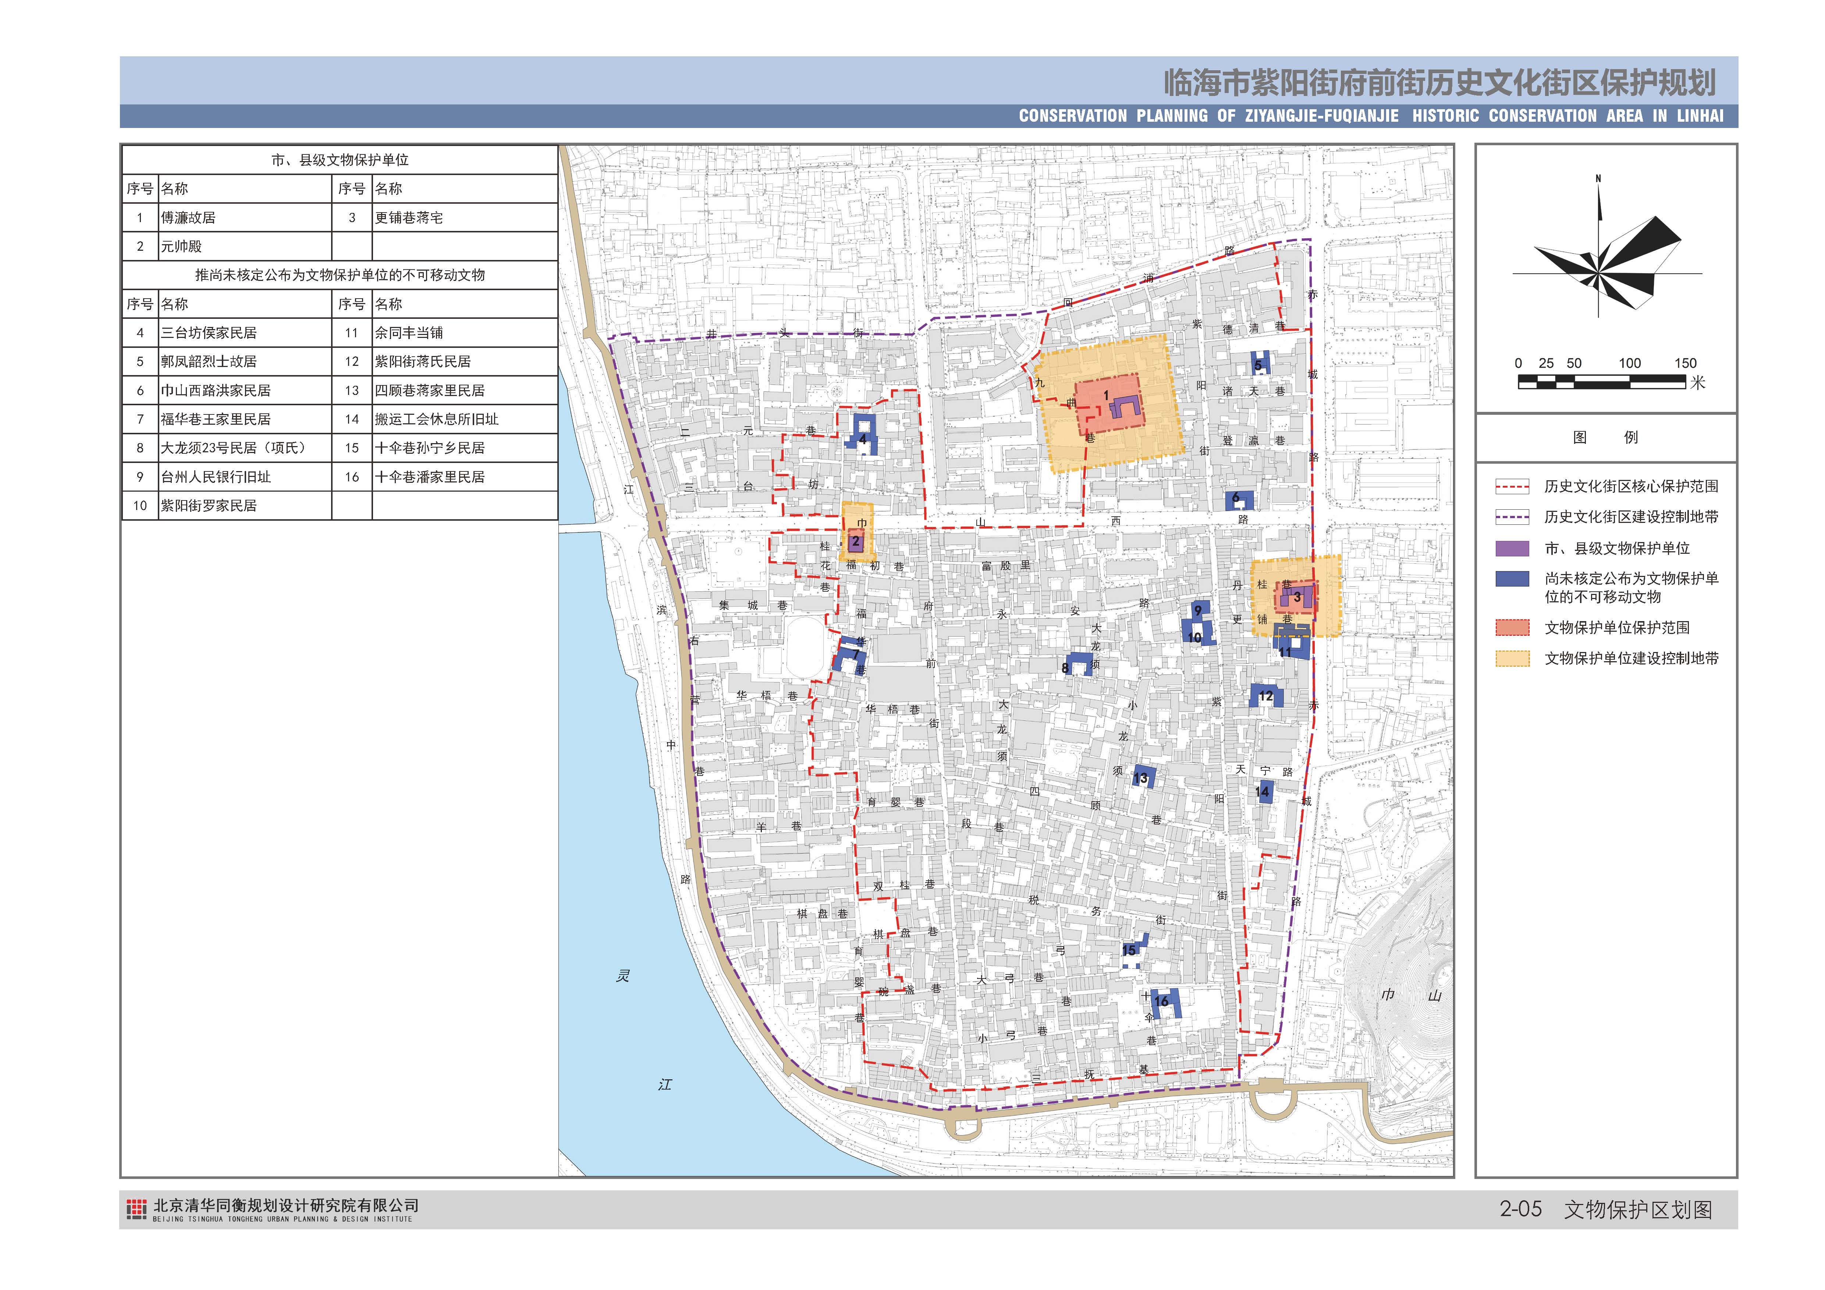This screenshot has width=1825, height=1290.
Task: Click table cell 余同丰当铺
Action: point(409,333)
